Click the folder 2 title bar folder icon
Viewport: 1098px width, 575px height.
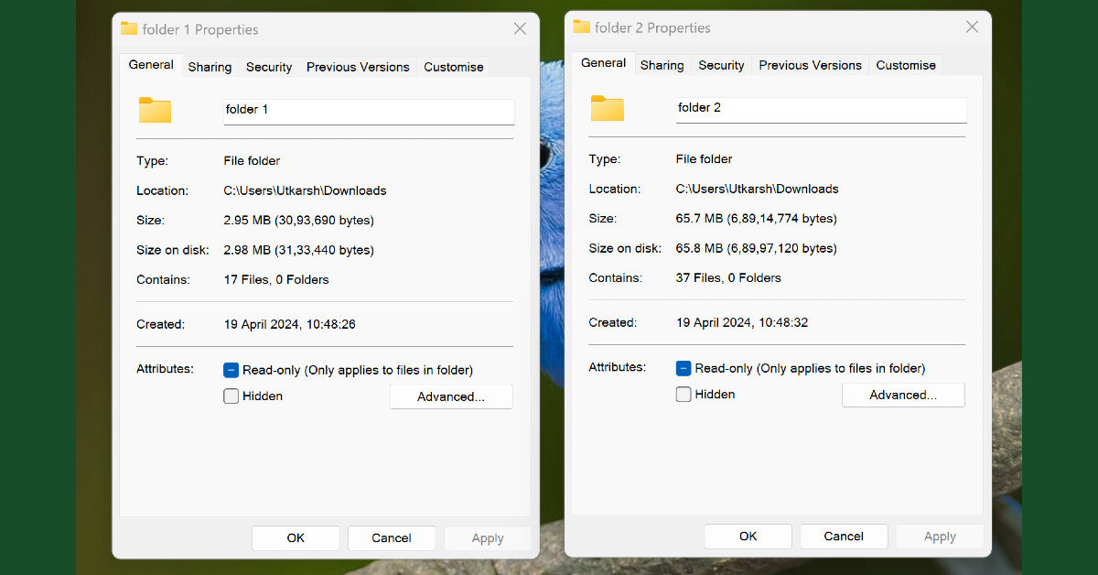[581, 27]
